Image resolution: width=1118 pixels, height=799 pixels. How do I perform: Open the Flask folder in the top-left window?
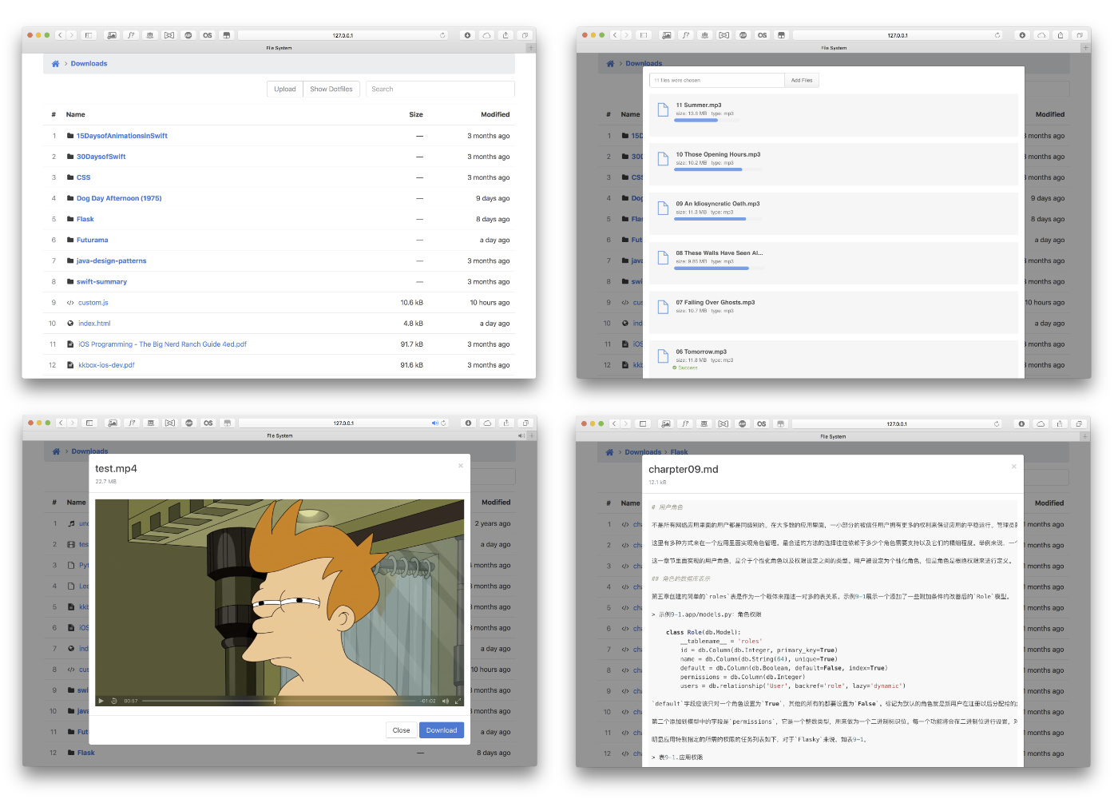click(x=85, y=219)
